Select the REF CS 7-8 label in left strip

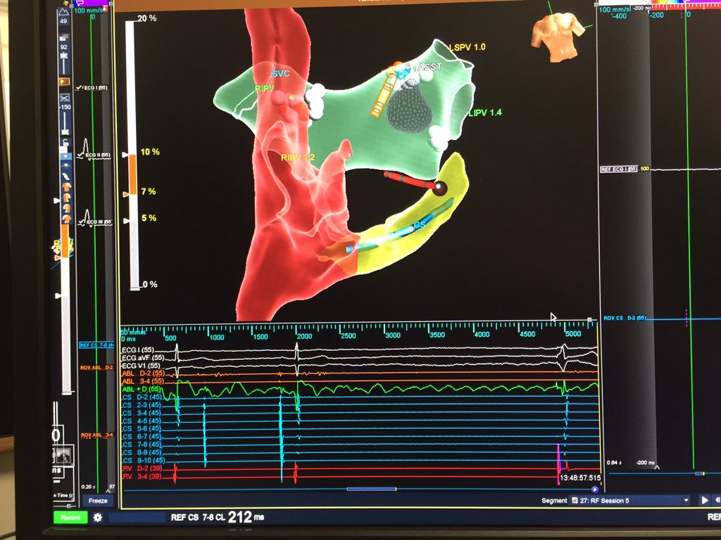point(96,345)
